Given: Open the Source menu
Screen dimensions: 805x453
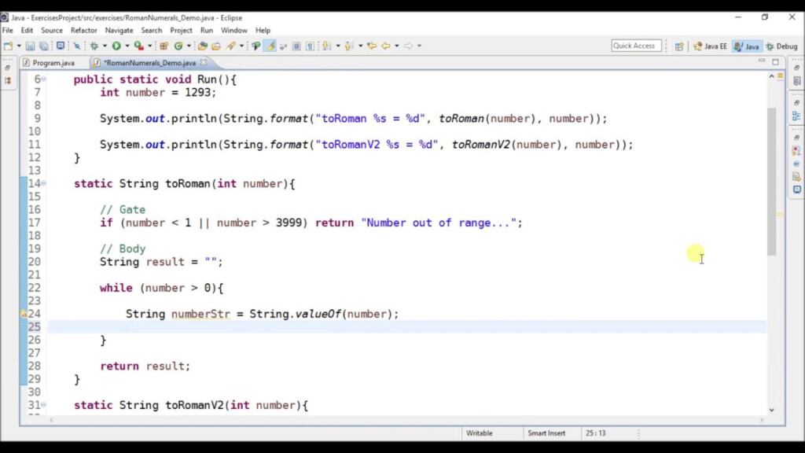Looking at the screenshot, I should point(52,31).
